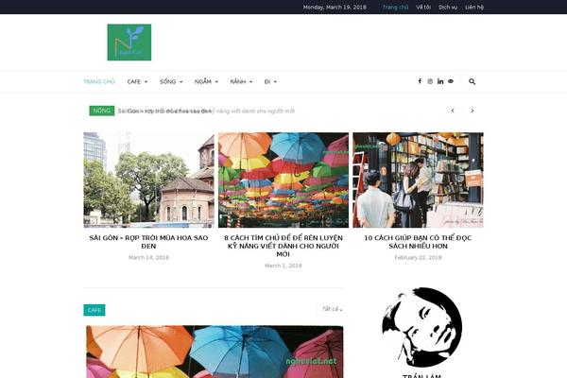Viewport: 567px width, 378px height.
Task: Open Về tôi in top bar
Action: point(423,7)
